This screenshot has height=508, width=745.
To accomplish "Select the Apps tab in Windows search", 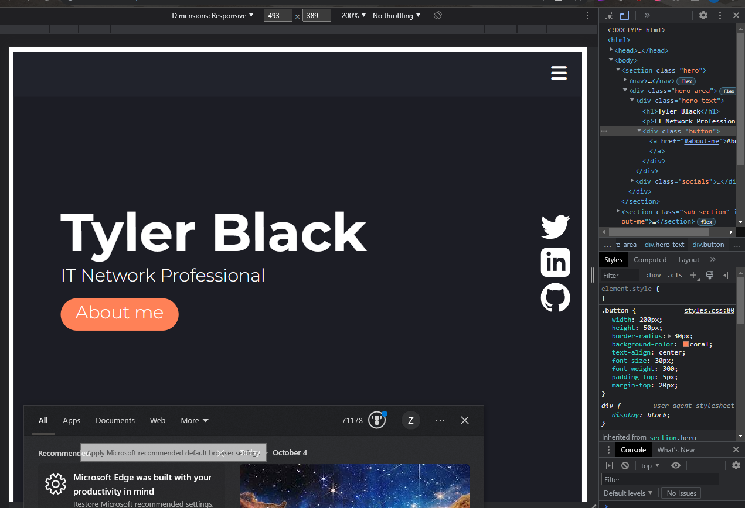I will pyautogui.click(x=72, y=420).
